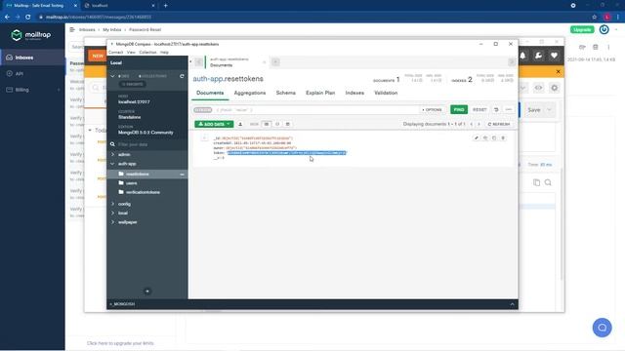
Task: Collapse the auth-app database
Action: [113, 164]
